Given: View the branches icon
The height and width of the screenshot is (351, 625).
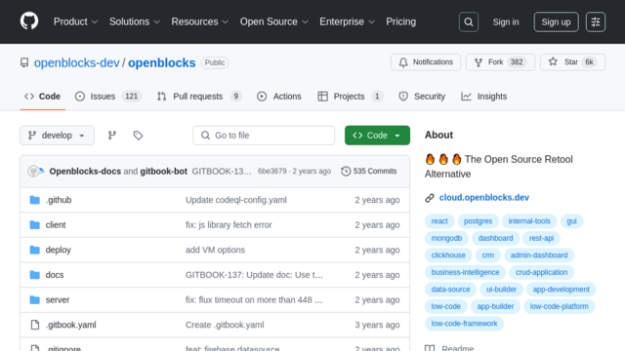Looking at the screenshot, I should click(x=112, y=136).
